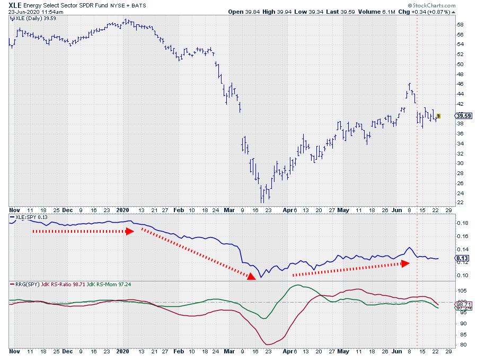The image size is (477, 356).
Task: Select the XLE:SPY 0.13 legend label
Action: [31, 217]
